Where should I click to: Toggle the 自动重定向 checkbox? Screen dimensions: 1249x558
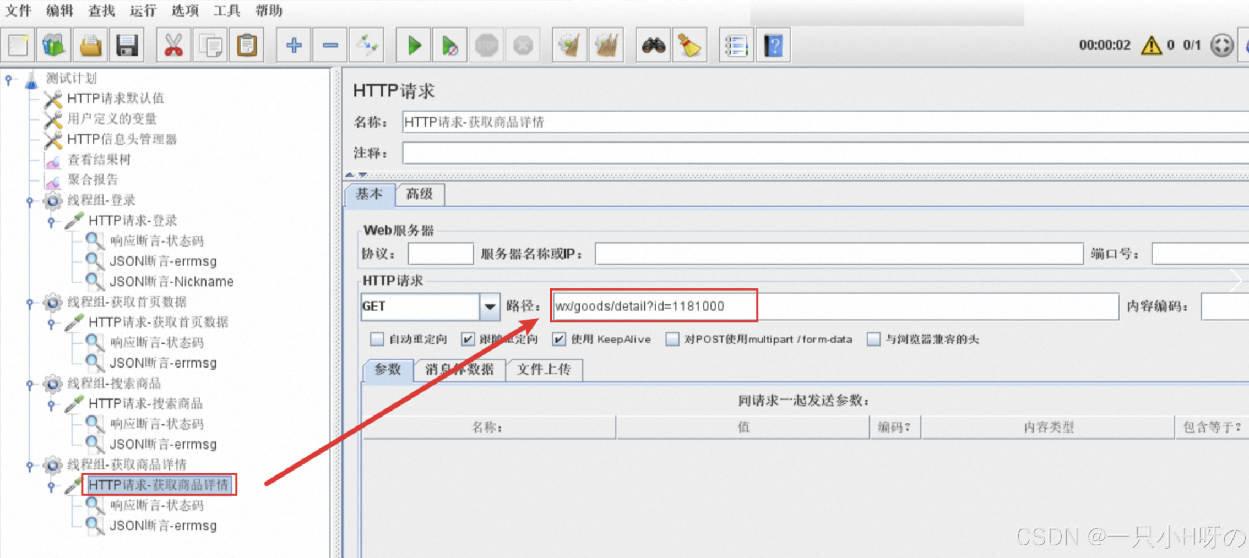[377, 339]
